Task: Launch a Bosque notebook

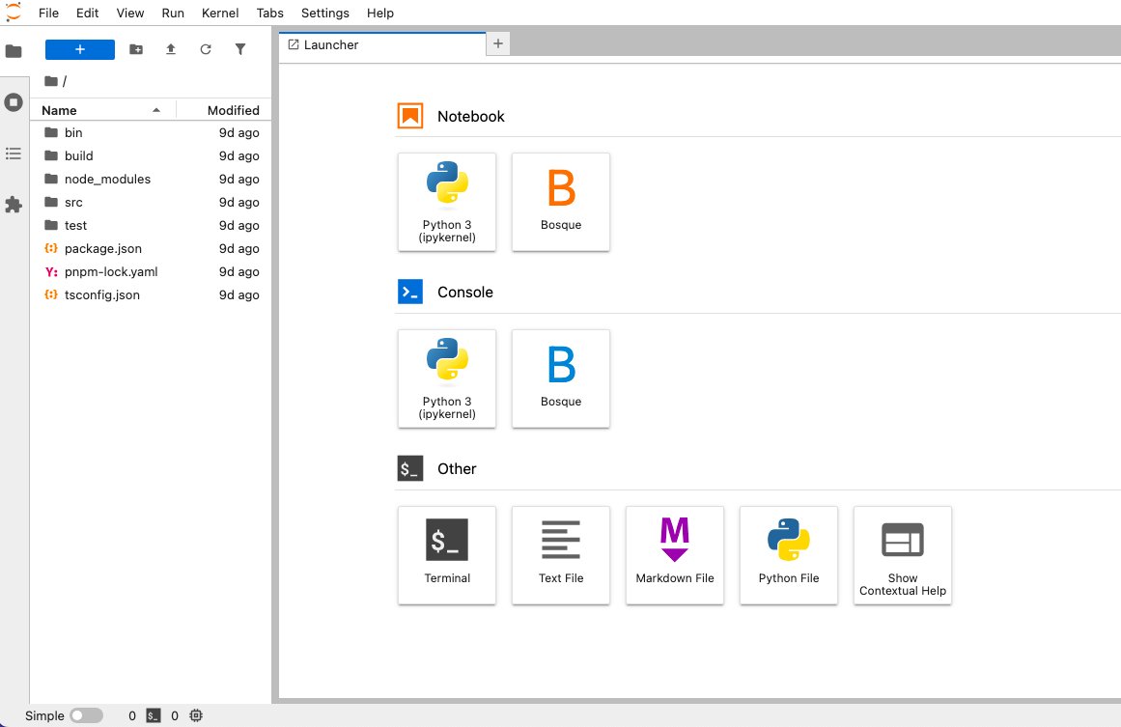Action: 561,203
